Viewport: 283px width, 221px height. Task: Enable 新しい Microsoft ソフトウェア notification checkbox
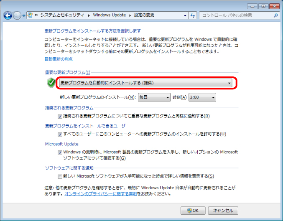(60, 176)
